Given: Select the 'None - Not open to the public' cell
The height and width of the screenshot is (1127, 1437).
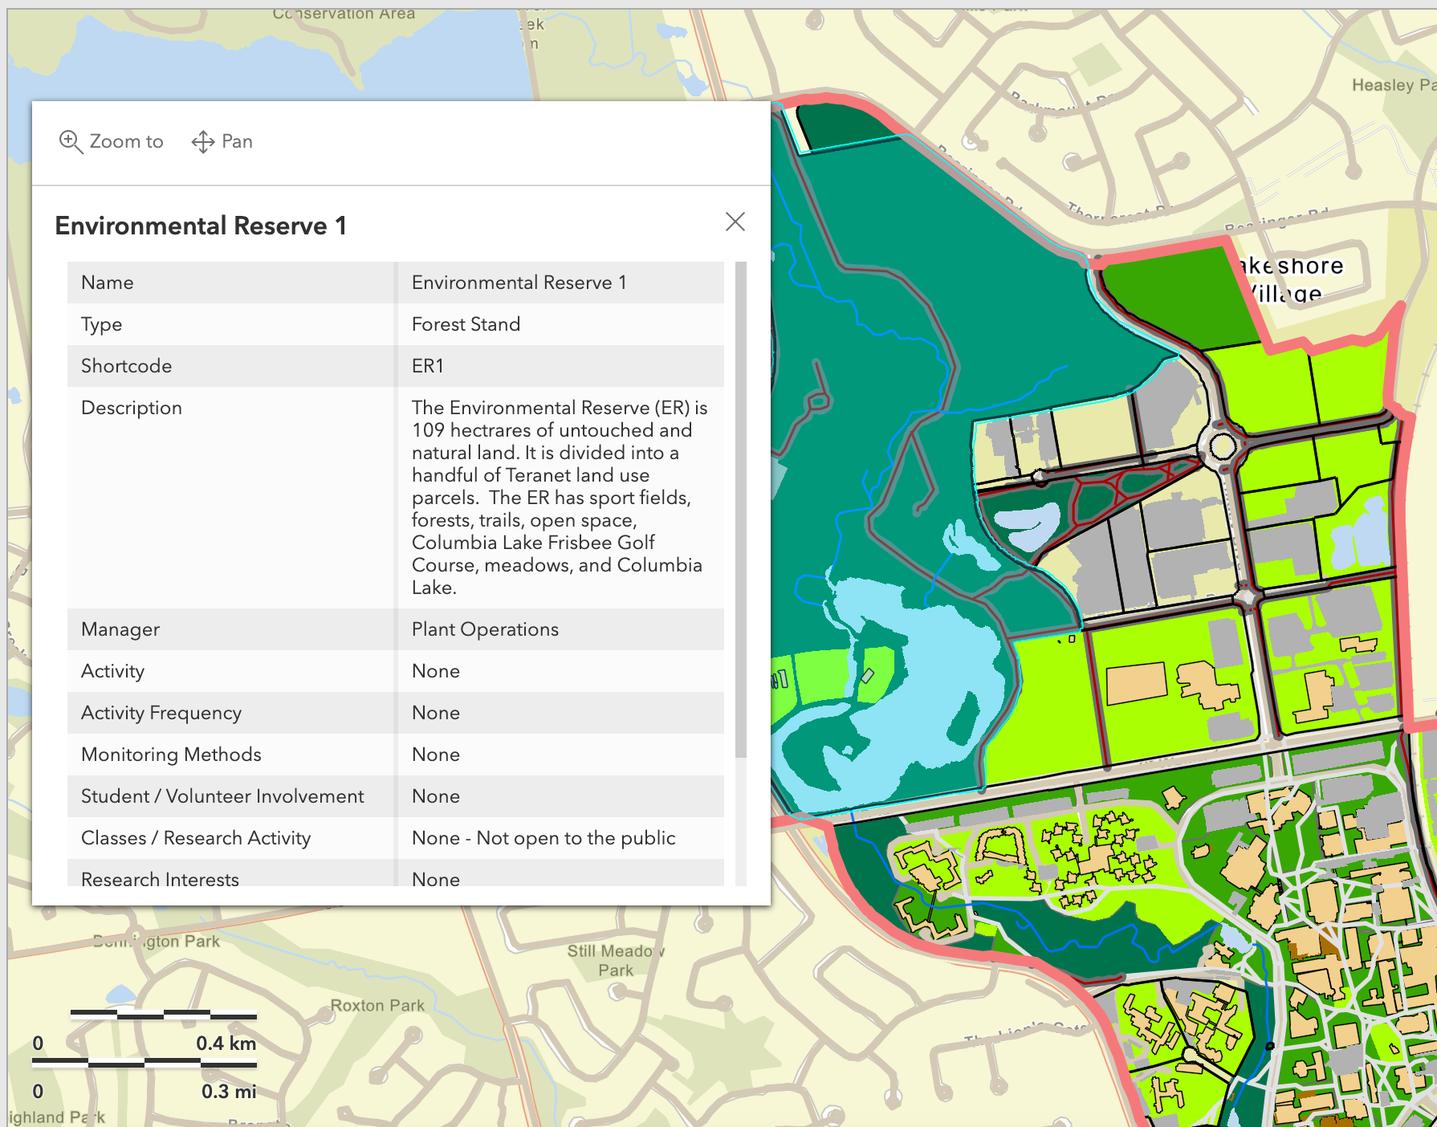Looking at the screenshot, I should [543, 838].
